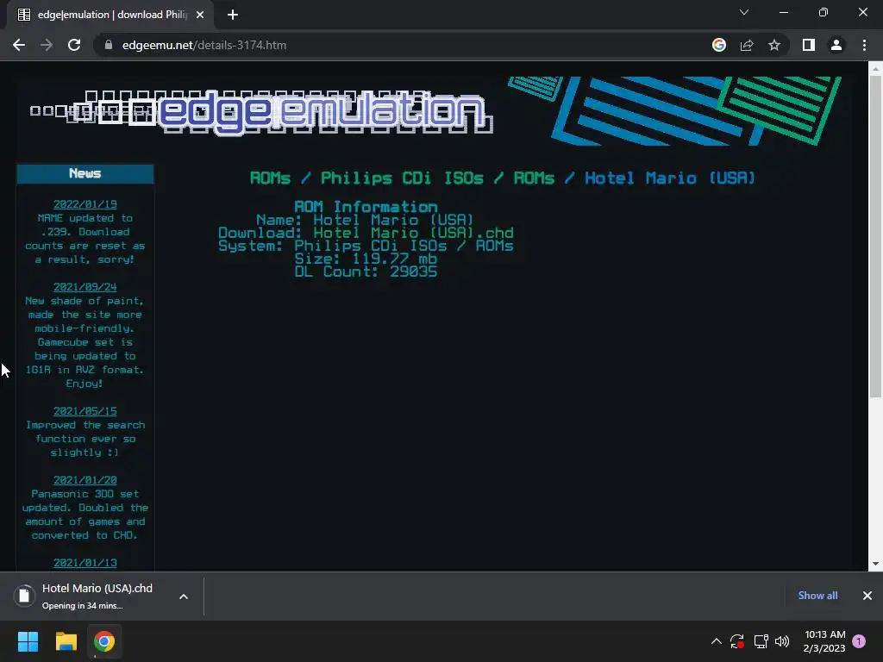Click the download file icon in shelf
Viewport: 883px width, 662px height.
click(24, 596)
